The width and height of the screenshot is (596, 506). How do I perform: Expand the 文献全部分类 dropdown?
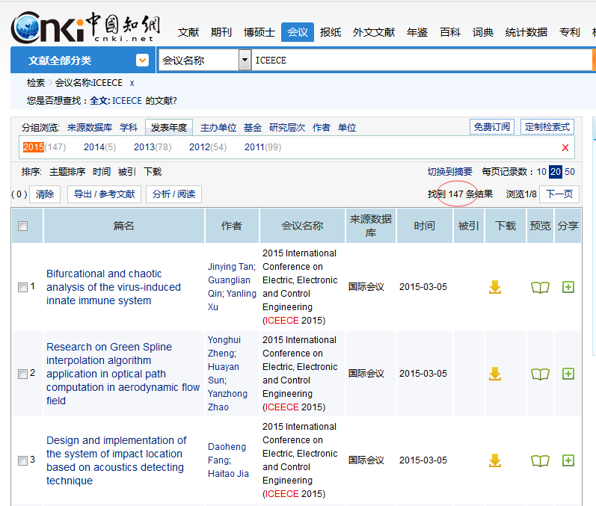[x=142, y=60]
